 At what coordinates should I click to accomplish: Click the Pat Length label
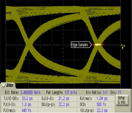[x=55, y=92]
